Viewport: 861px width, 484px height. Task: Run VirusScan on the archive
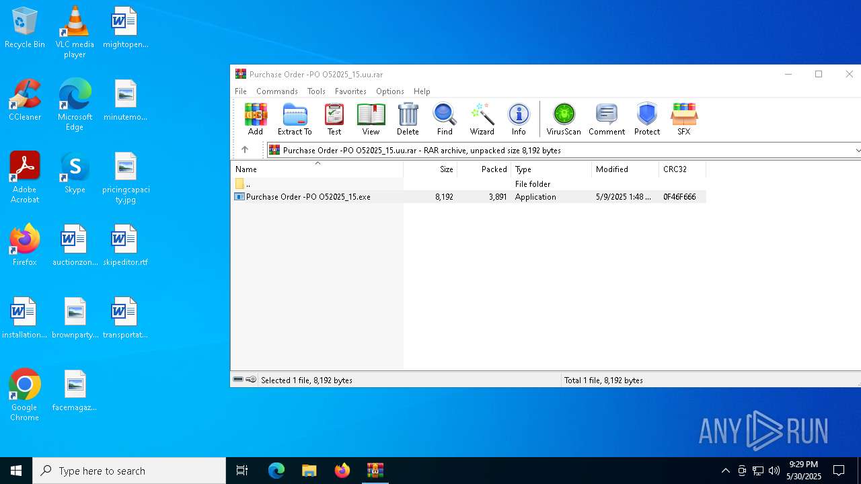click(564, 120)
